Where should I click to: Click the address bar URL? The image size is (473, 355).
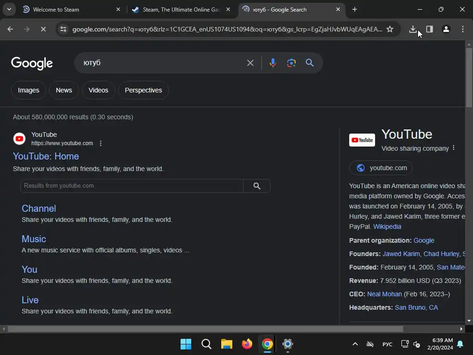click(227, 29)
